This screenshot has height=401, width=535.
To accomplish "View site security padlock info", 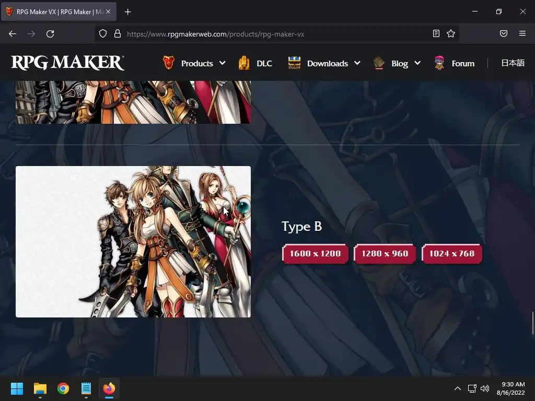I will point(118,34).
